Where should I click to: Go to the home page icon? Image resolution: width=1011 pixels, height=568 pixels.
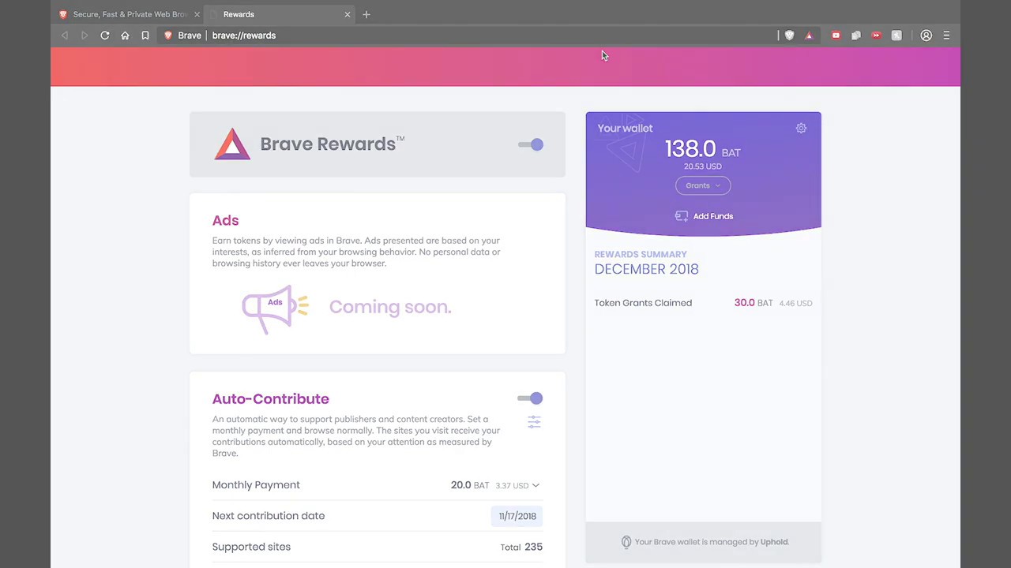pyautogui.click(x=125, y=35)
